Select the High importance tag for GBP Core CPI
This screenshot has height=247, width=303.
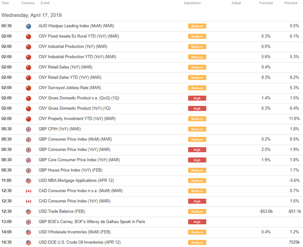(197, 160)
